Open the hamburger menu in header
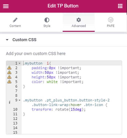 click(x=6, y=6)
